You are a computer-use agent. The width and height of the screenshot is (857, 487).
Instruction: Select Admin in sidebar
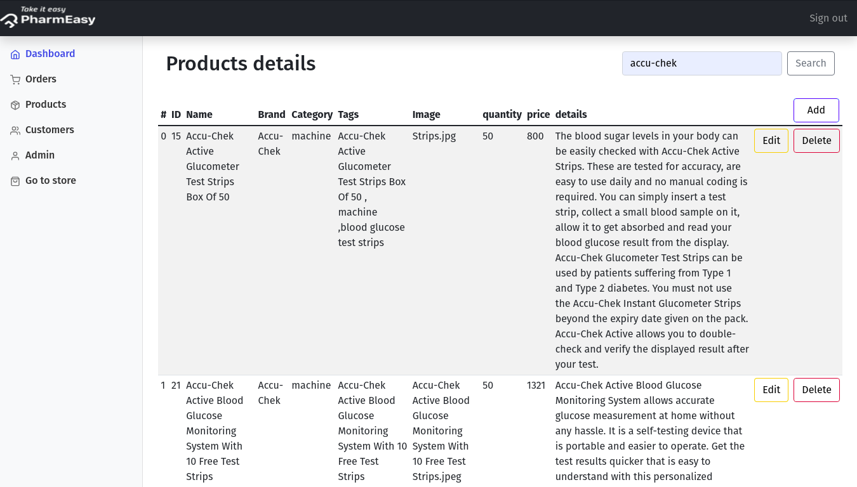(x=40, y=155)
